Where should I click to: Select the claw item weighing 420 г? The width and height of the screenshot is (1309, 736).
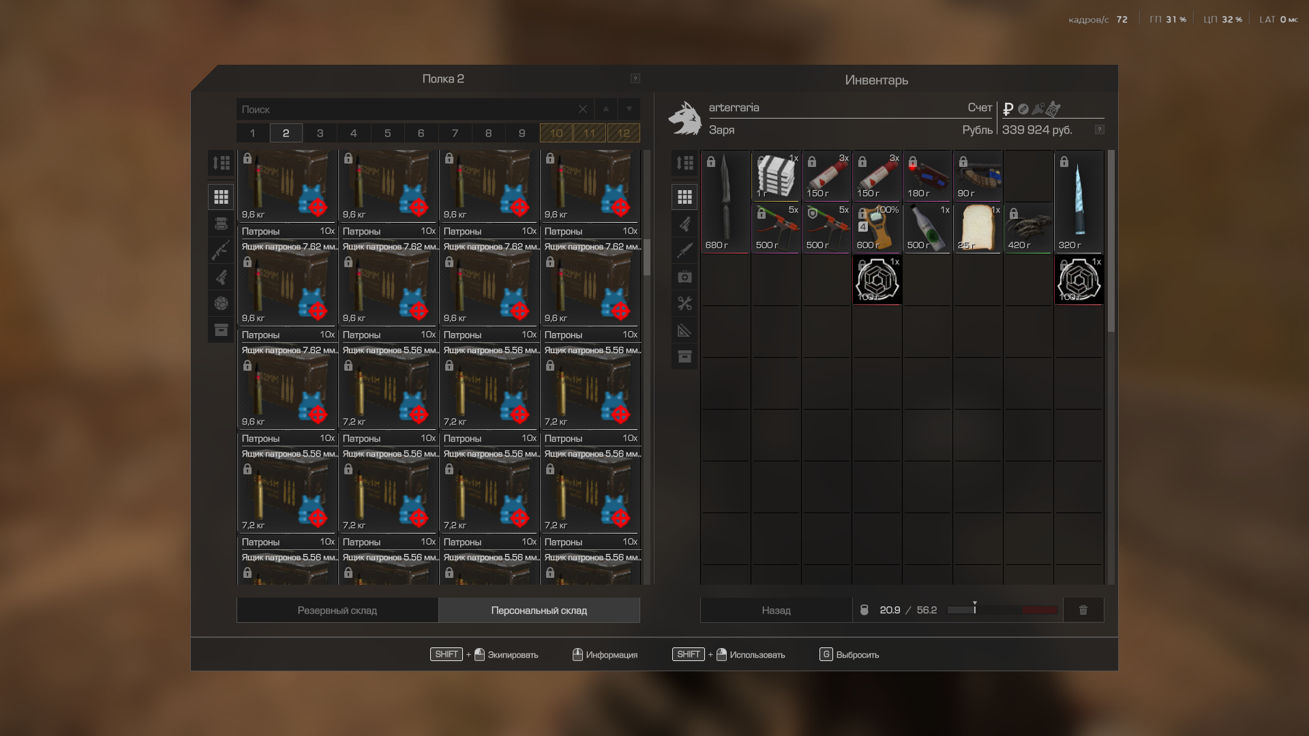tap(1028, 228)
